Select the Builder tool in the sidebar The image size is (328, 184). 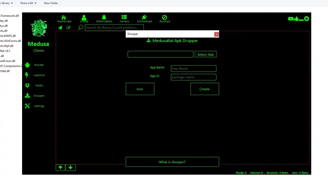click(x=38, y=65)
